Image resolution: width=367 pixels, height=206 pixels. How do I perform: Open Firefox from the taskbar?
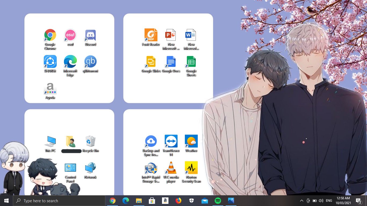click(x=178, y=201)
